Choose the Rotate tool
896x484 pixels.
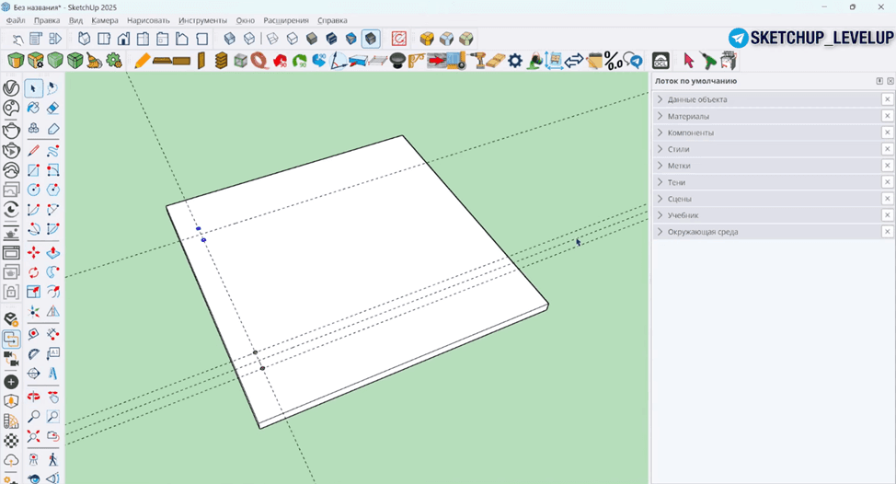tap(33, 272)
